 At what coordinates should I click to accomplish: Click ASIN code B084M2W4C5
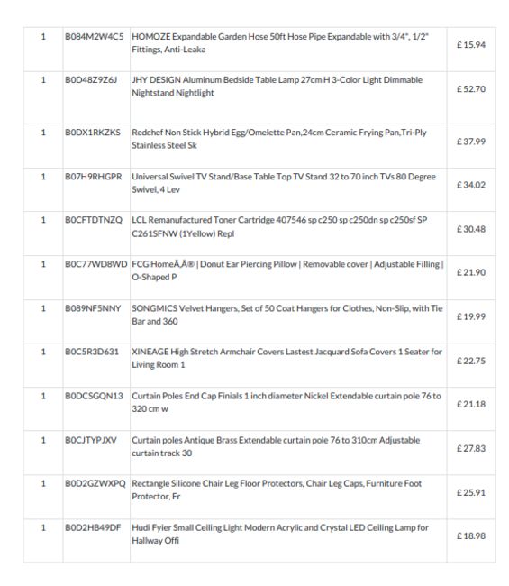(x=94, y=37)
